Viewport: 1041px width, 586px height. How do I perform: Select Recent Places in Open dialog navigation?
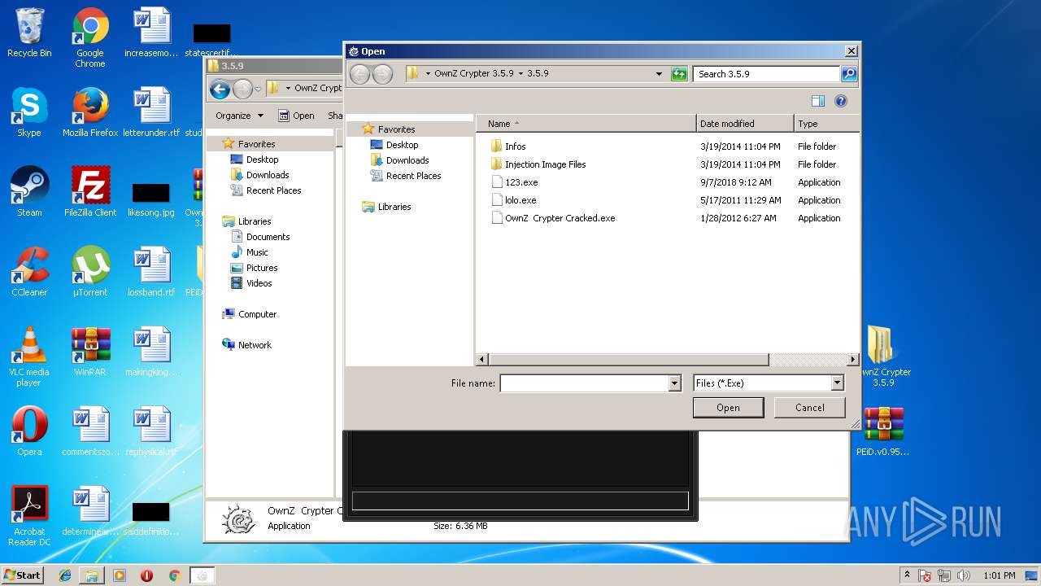click(x=406, y=176)
